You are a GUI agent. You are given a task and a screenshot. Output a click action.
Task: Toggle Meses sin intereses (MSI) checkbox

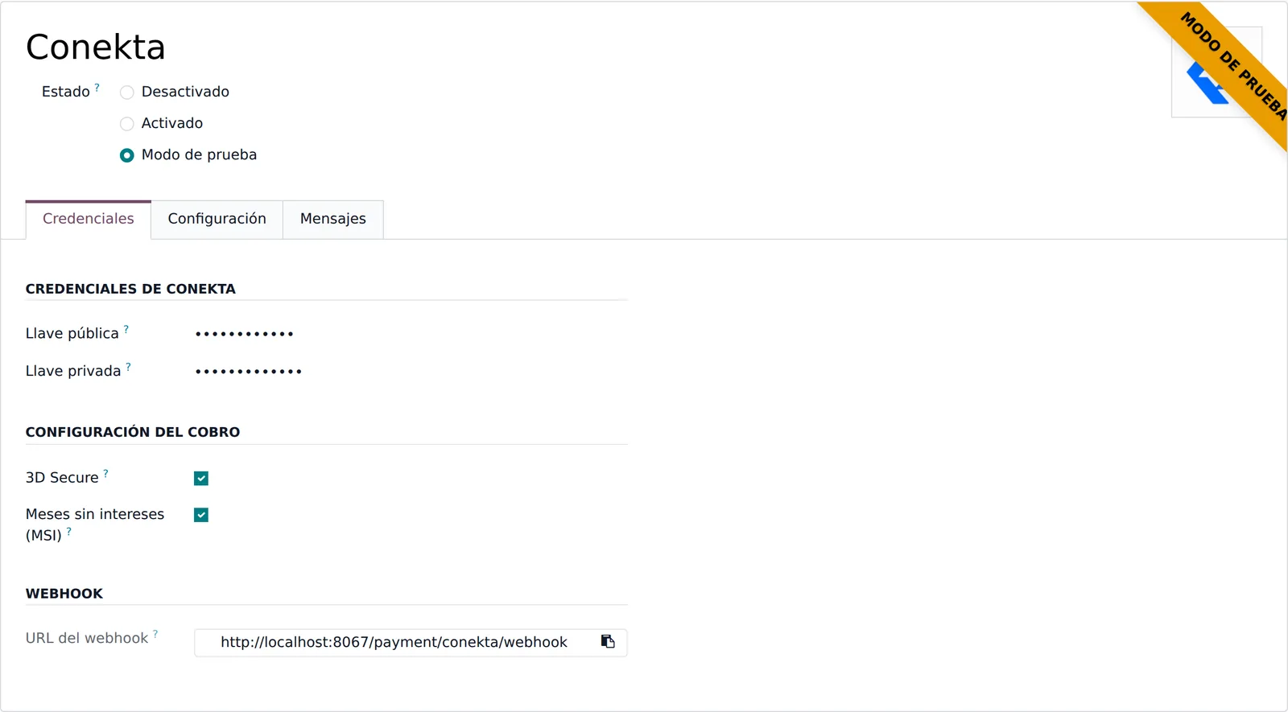click(x=201, y=515)
